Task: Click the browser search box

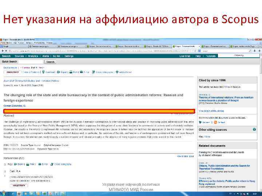Action: click(x=225, y=51)
